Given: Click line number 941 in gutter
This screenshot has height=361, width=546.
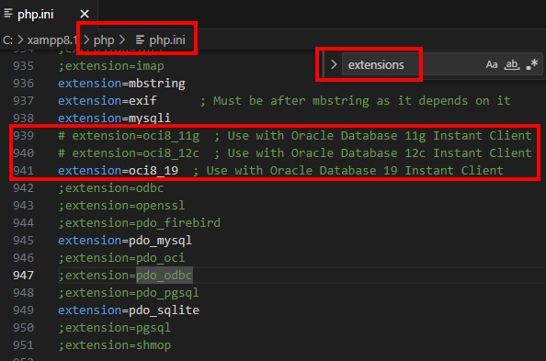Looking at the screenshot, I should 23,171.
